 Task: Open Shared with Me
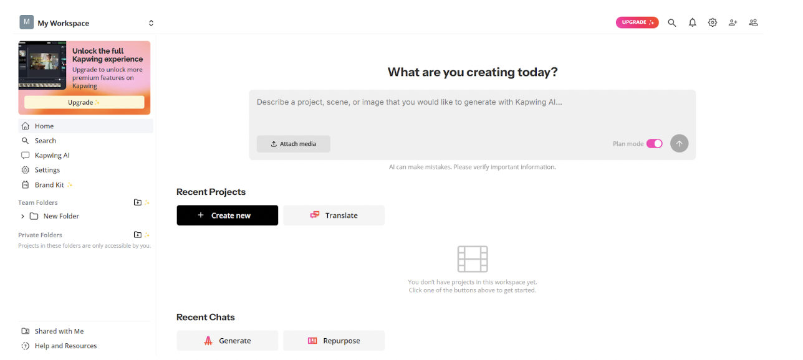point(59,331)
